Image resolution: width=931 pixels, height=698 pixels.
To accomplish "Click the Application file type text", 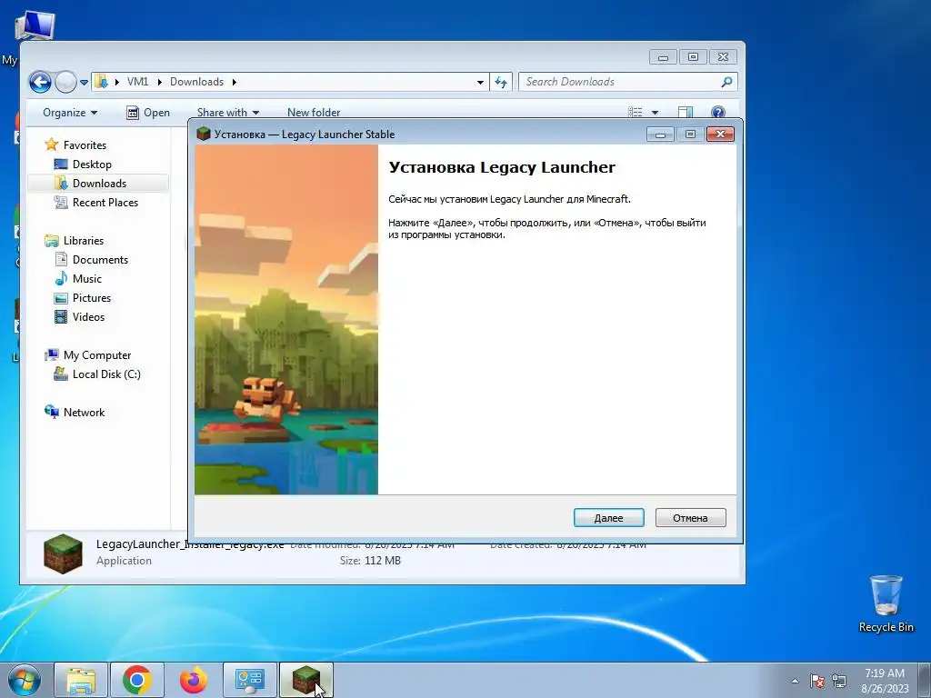I will [124, 560].
